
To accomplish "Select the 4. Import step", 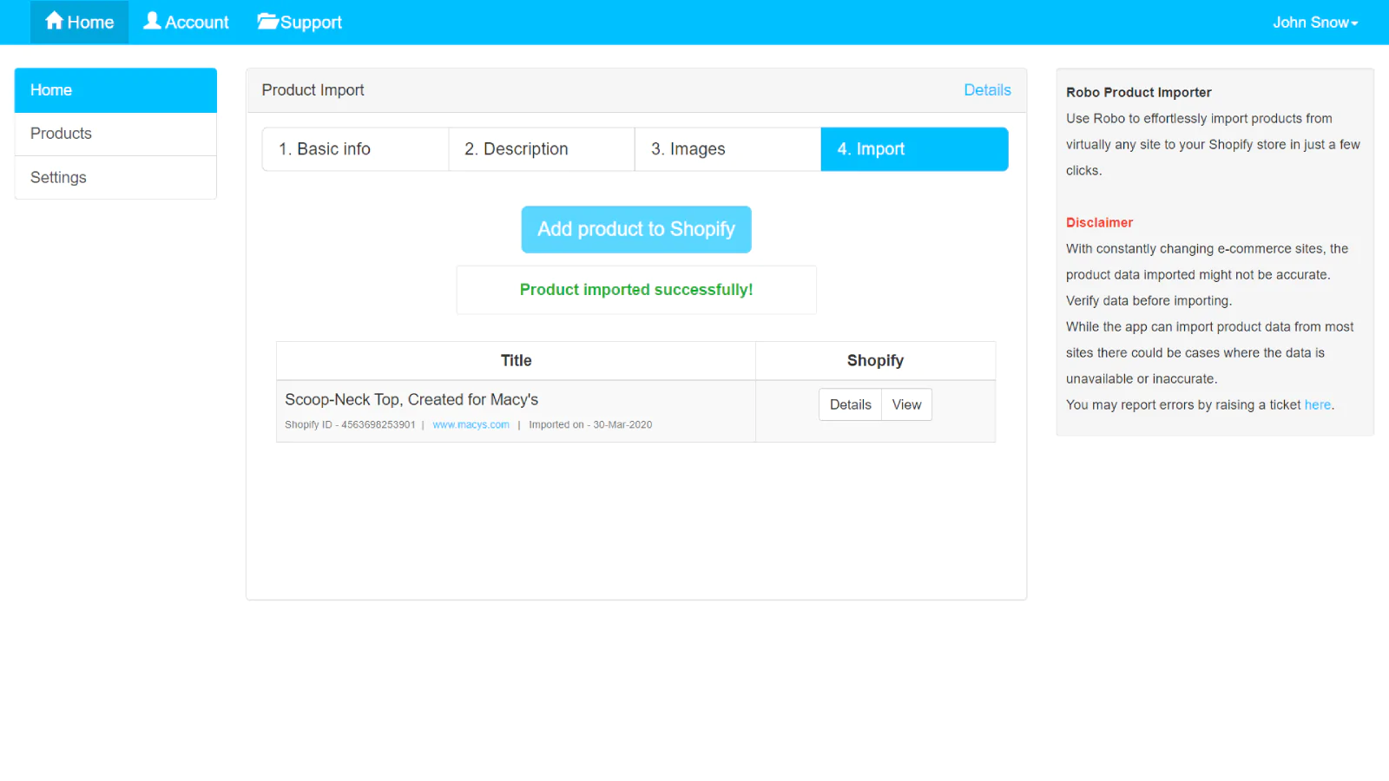I will tap(915, 149).
